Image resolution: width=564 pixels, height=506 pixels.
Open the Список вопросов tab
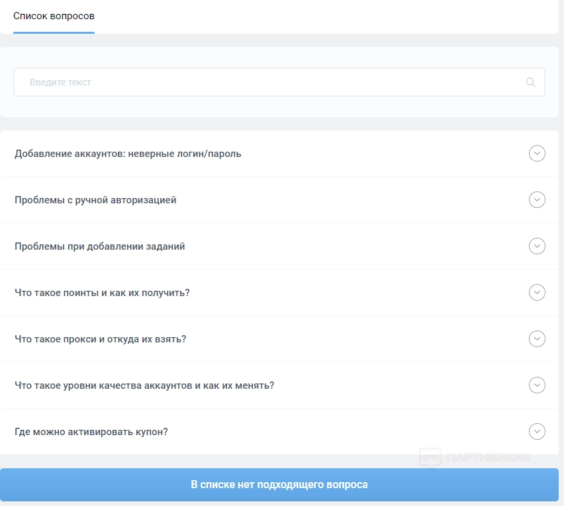pyautogui.click(x=54, y=16)
